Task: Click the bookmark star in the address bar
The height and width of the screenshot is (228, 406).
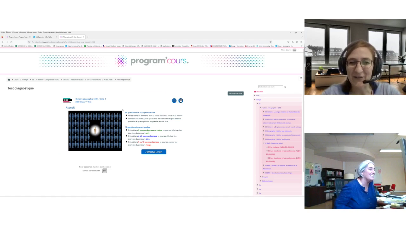Action: click(x=270, y=42)
